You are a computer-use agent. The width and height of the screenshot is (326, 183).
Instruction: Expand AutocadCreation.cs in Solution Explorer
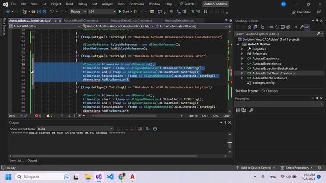(x=242, y=59)
